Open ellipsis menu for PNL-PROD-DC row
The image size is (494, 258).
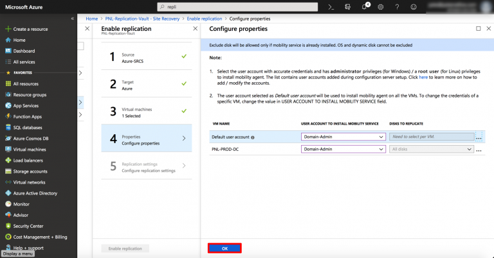pyautogui.click(x=479, y=150)
